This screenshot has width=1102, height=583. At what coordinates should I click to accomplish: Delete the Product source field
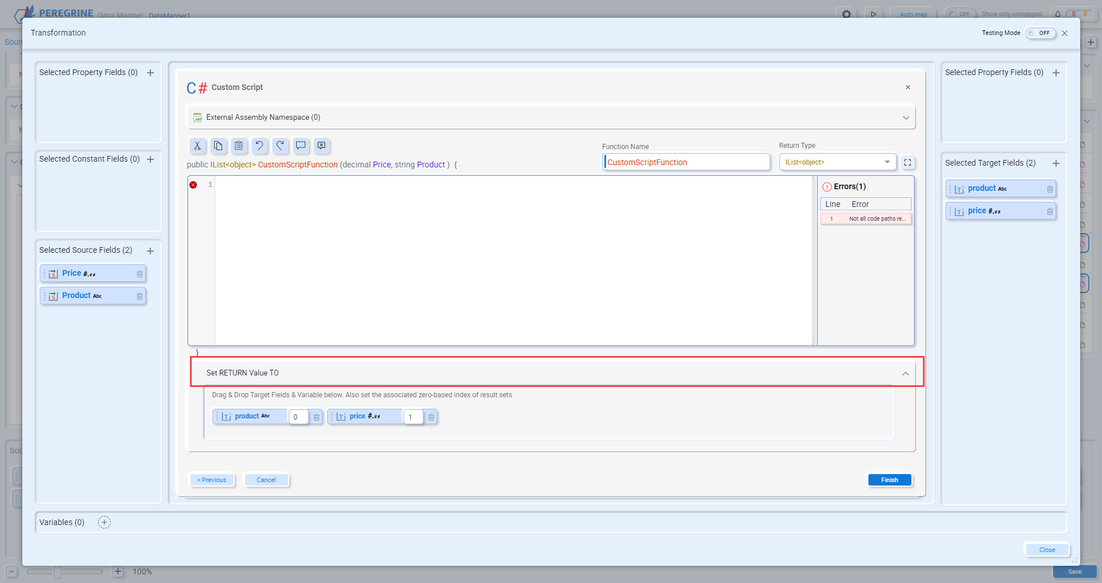tap(139, 296)
